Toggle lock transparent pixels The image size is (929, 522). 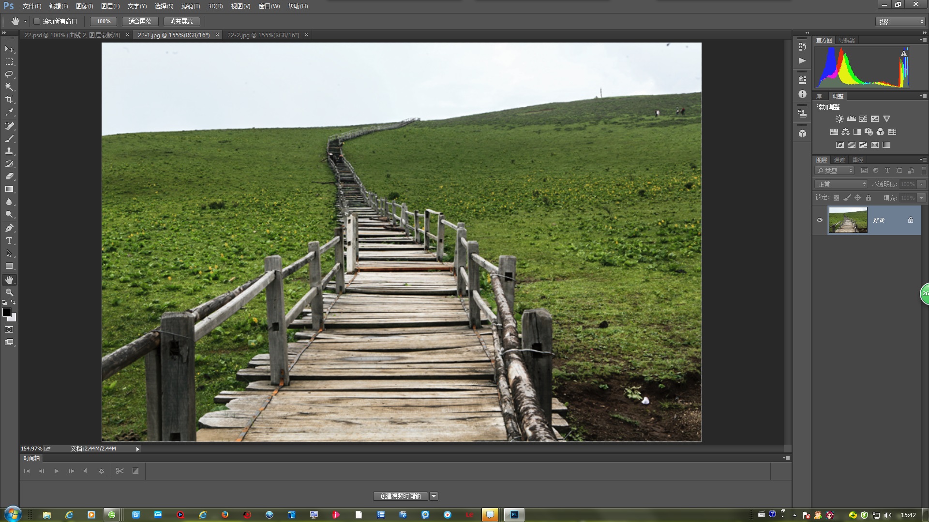[x=836, y=198]
